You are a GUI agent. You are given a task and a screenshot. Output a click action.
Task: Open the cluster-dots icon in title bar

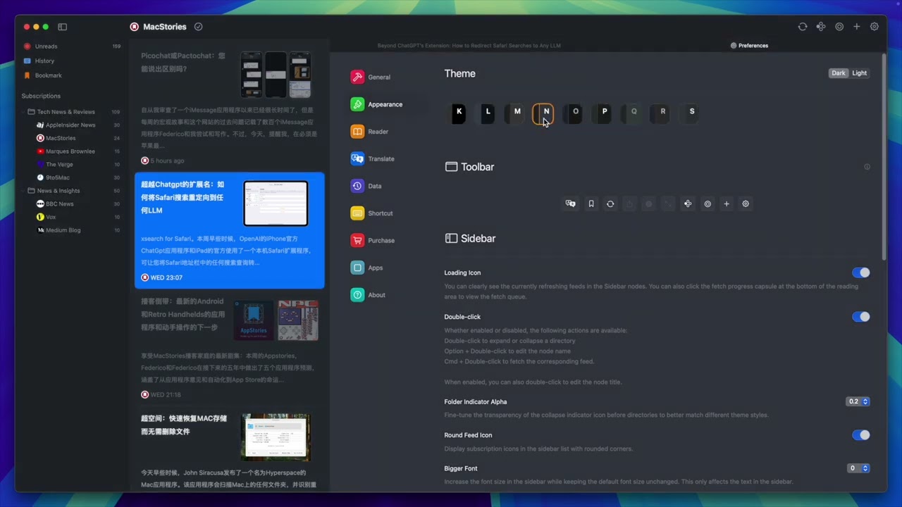[x=821, y=27]
